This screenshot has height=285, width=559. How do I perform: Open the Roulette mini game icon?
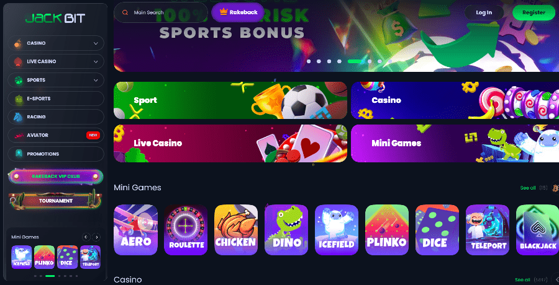click(x=186, y=230)
